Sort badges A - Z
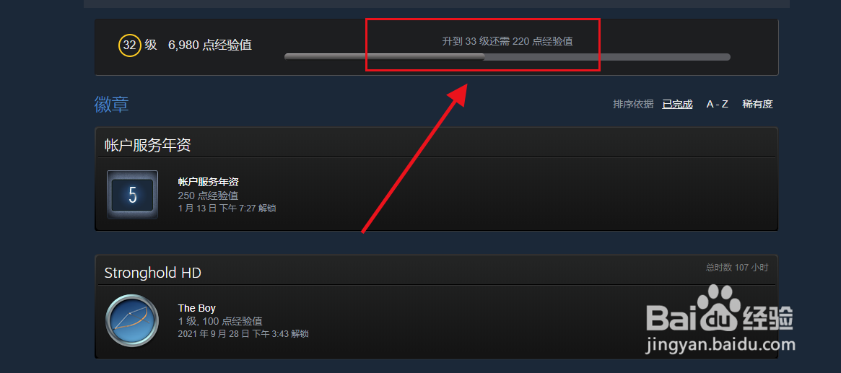 pos(717,104)
